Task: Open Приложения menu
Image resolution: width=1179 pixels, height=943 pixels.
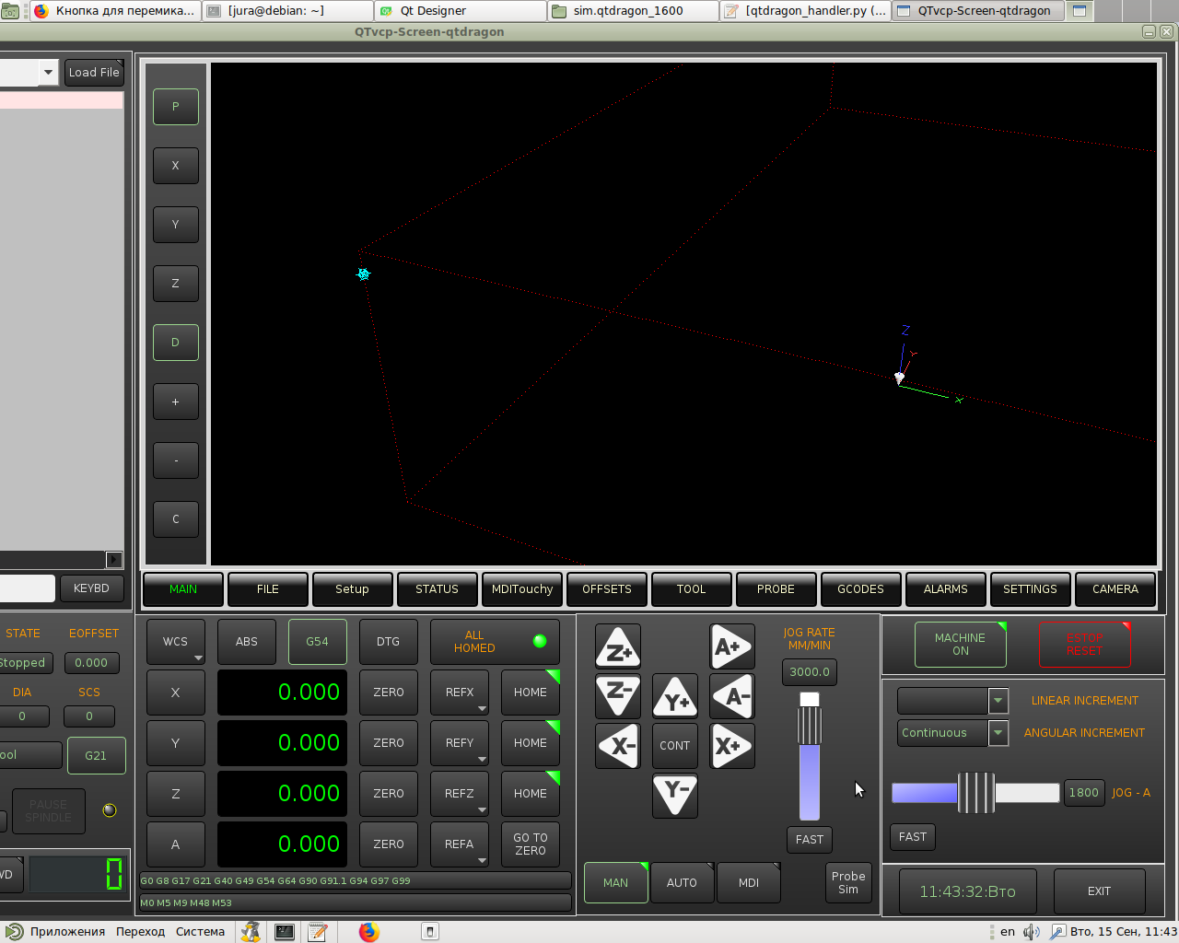Action: tap(67, 932)
